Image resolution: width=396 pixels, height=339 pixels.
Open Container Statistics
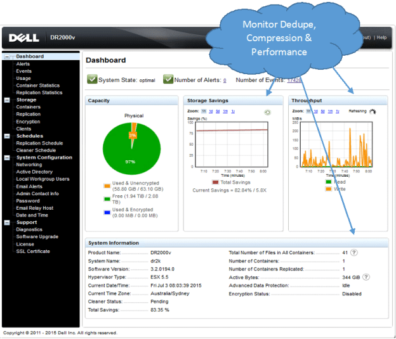(x=38, y=86)
